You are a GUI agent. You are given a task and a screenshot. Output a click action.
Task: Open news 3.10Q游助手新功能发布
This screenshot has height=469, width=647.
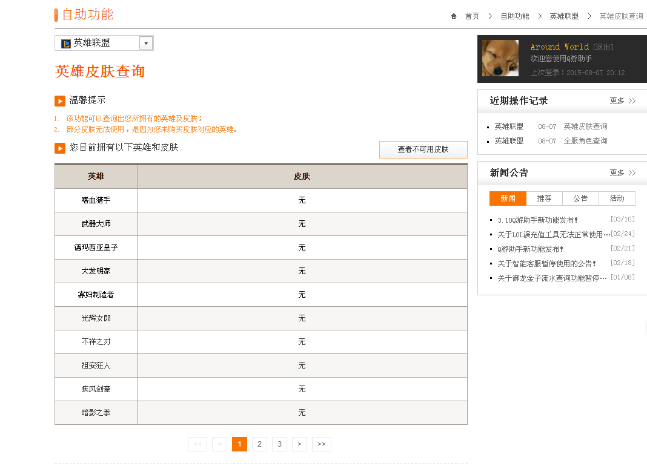coord(537,220)
